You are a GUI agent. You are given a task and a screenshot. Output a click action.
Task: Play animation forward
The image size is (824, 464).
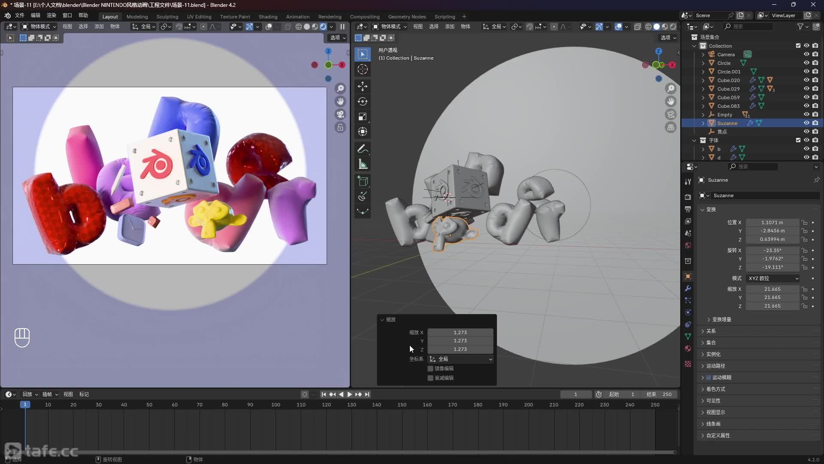350,394
